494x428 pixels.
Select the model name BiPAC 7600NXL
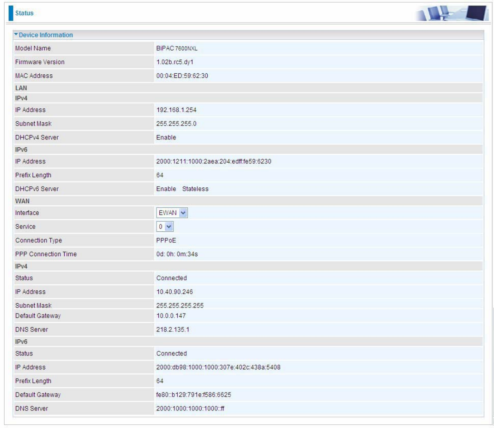[177, 48]
